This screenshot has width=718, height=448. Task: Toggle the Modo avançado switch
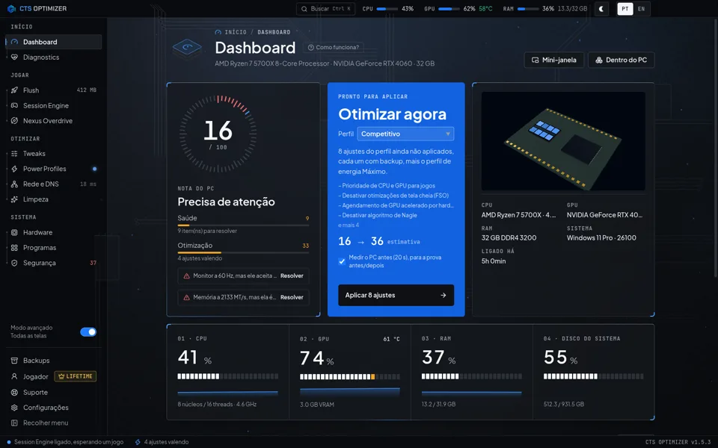click(88, 332)
